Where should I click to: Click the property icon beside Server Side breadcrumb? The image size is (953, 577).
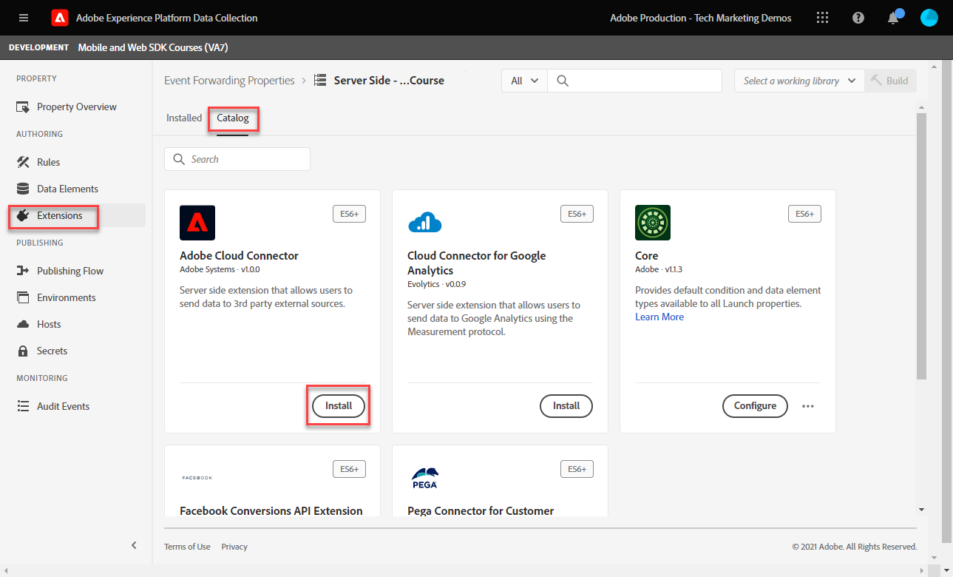pyautogui.click(x=320, y=81)
